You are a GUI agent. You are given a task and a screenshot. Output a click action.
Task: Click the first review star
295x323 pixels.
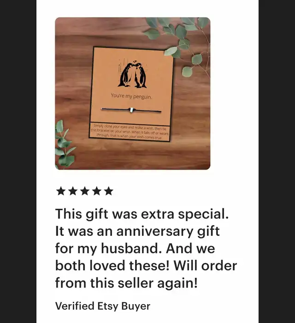60,191
